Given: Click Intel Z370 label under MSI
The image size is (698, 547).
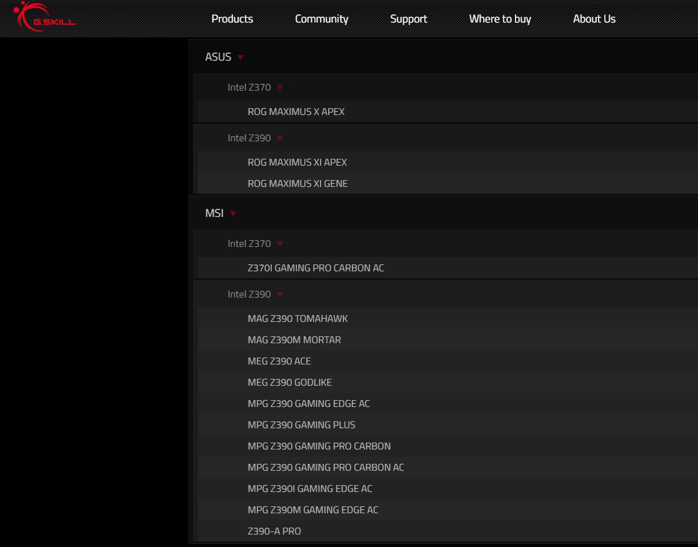Looking at the screenshot, I should coord(249,244).
